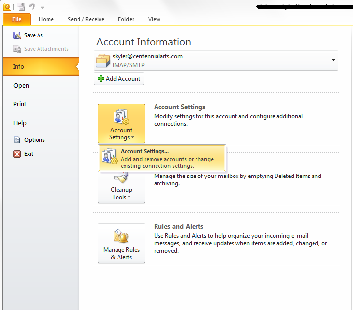353x310 pixels.
Task: Go to the Help section
Action: [20, 123]
